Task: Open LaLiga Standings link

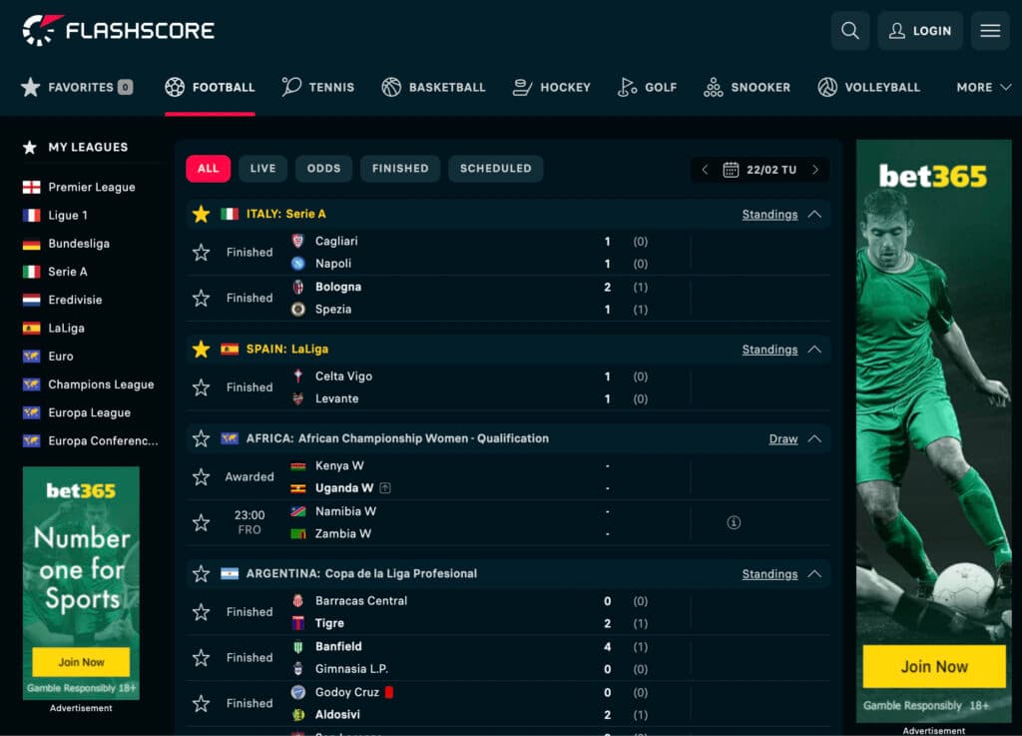Action: tap(769, 350)
